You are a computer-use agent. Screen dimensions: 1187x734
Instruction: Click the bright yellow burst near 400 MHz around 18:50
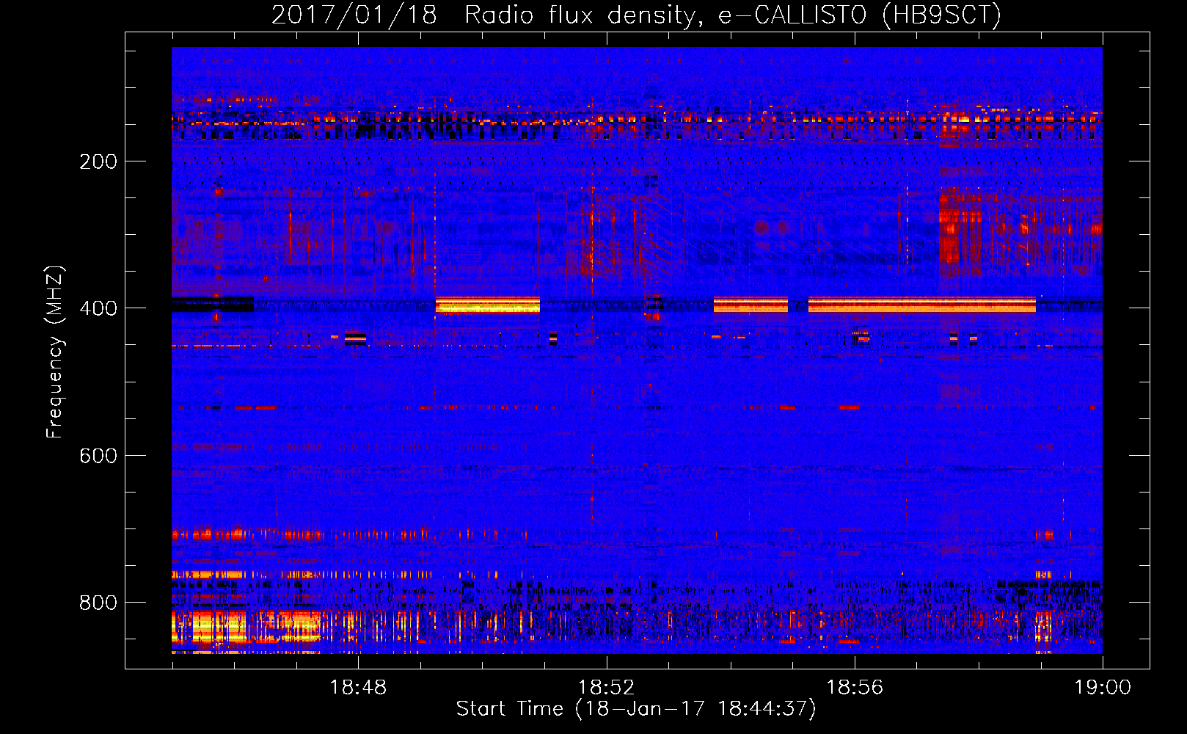(x=487, y=305)
